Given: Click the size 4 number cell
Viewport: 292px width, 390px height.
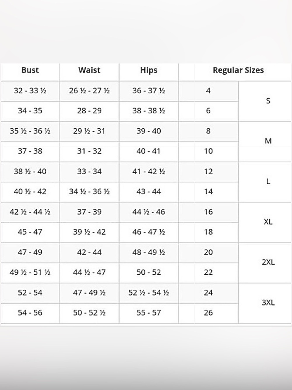Looking at the screenshot, I should click(208, 91).
